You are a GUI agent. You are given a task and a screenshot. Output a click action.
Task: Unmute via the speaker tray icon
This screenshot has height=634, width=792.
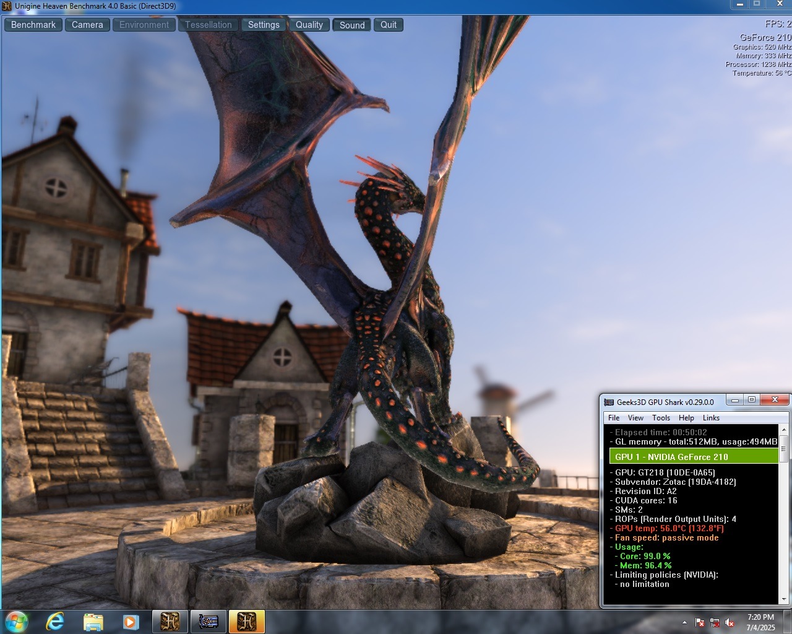[x=730, y=622]
